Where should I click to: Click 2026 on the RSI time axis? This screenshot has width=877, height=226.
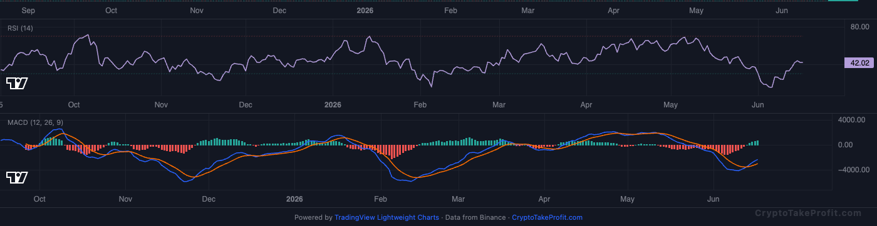(x=333, y=104)
